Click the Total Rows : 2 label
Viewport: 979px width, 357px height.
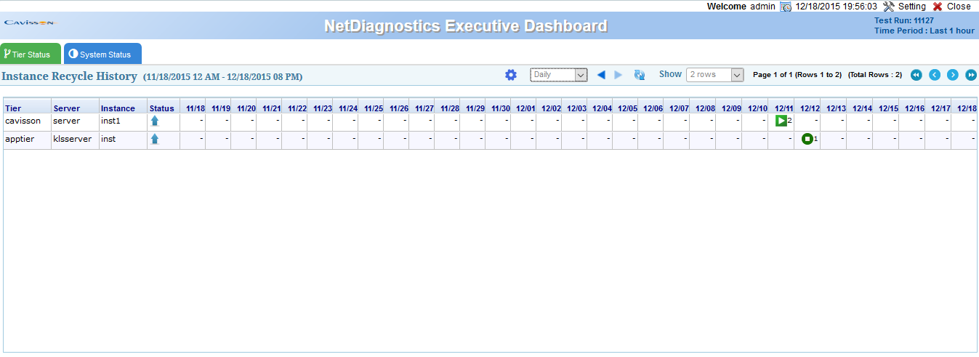click(x=875, y=75)
